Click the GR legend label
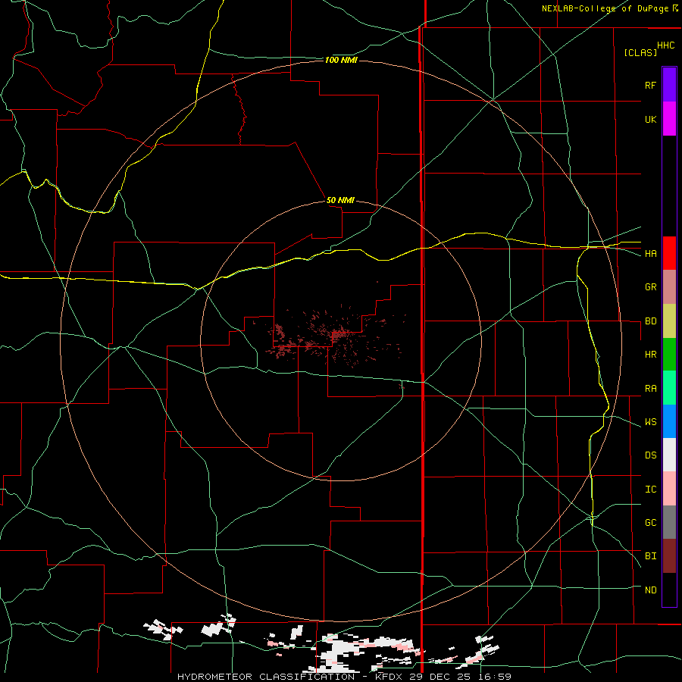Viewport: 682px width, 682px height. click(x=650, y=287)
